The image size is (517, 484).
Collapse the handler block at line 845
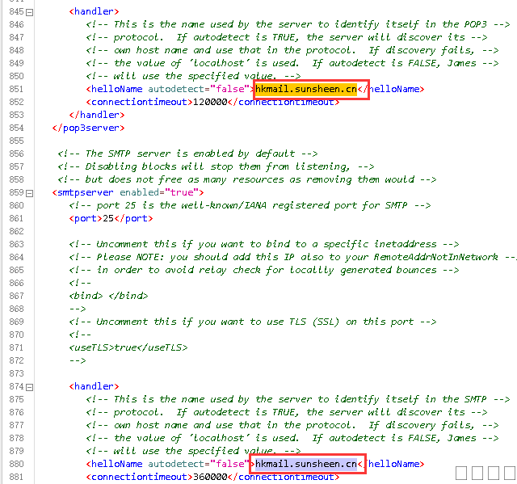(30, 12)
